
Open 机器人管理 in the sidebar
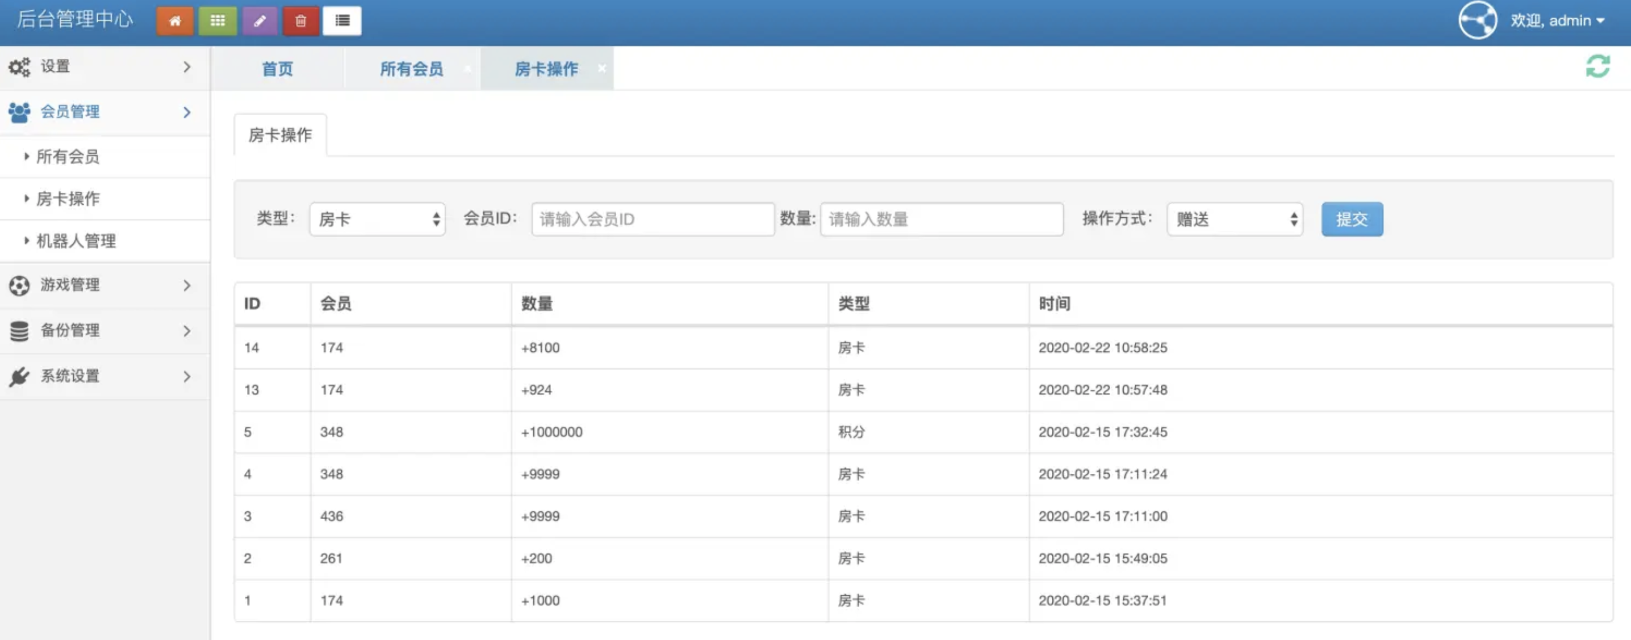(x=76, y=241)
